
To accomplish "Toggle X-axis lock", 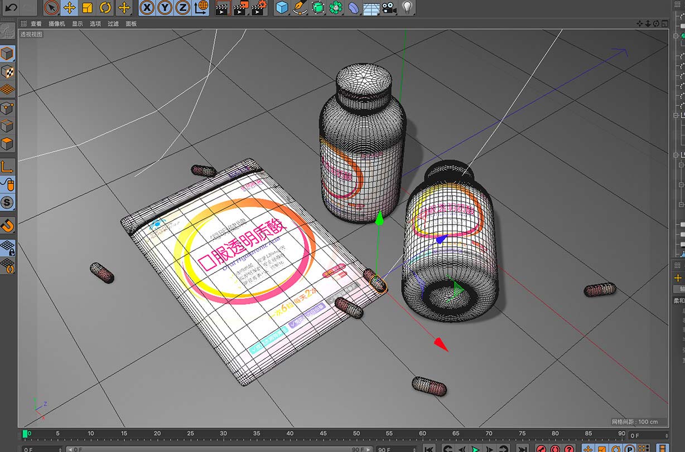I will point(147,7).
